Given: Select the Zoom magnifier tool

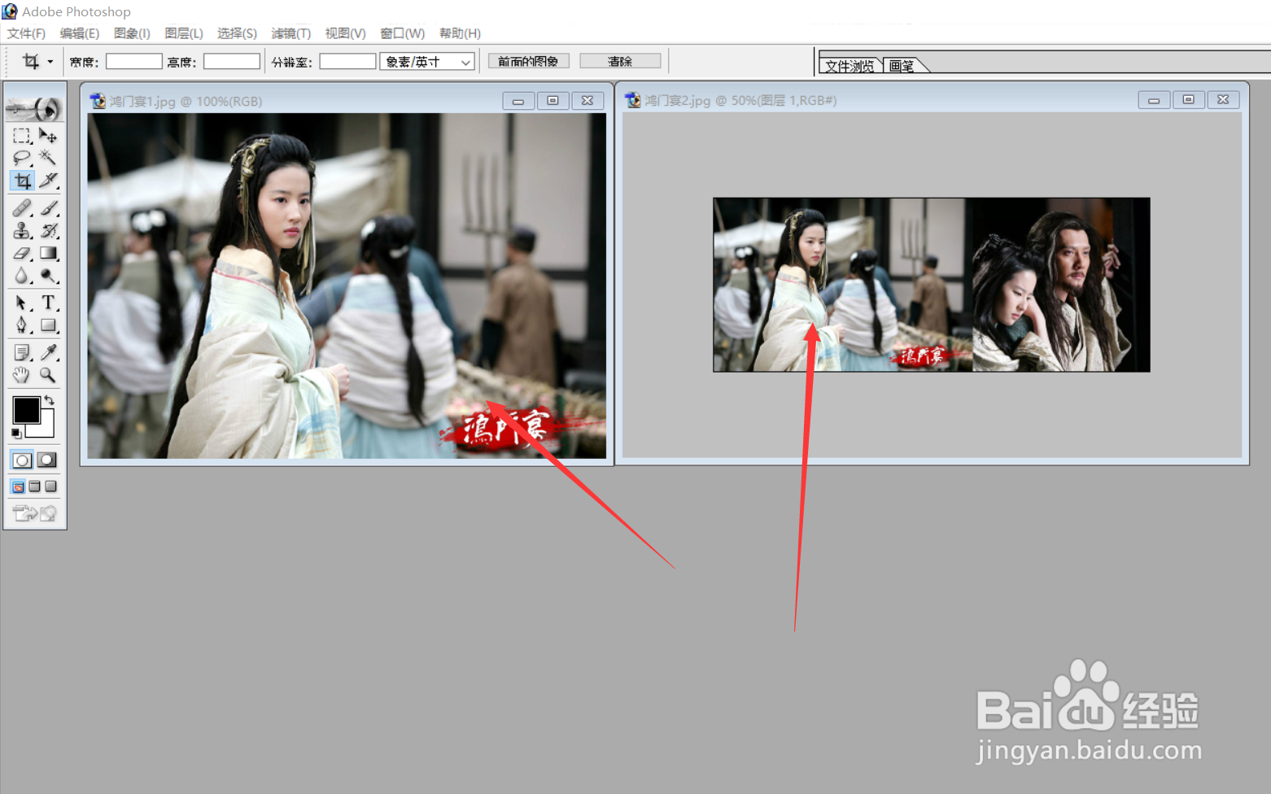Looking at the screenshot, I should (x=48, y=375).
